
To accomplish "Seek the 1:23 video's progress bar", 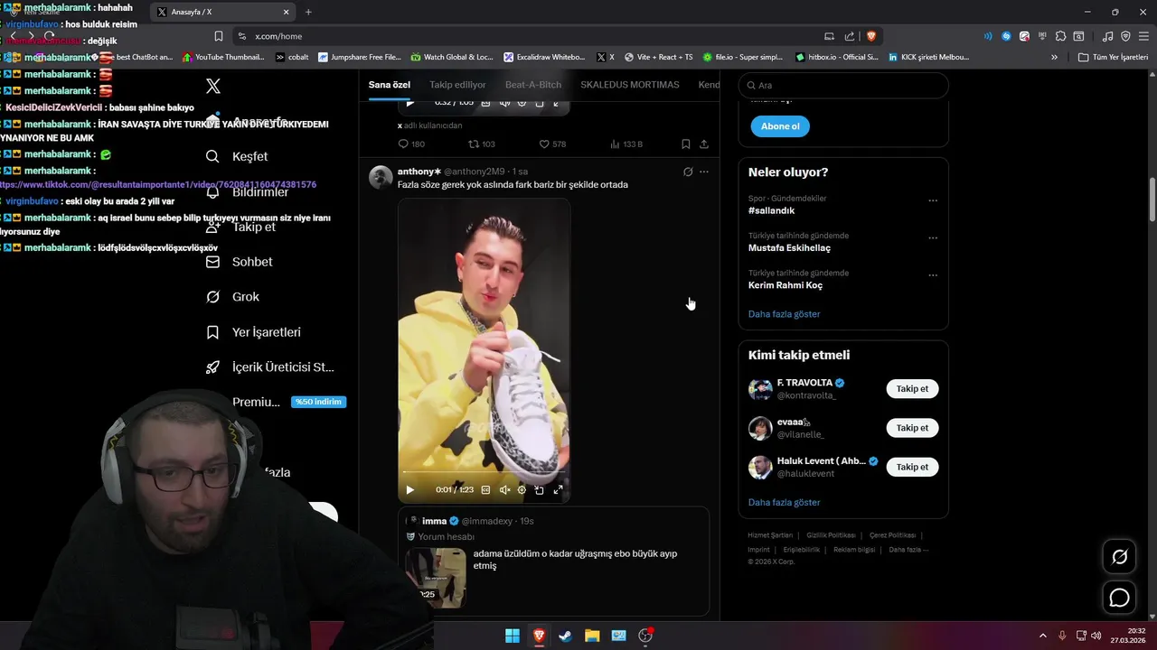I will coord(484,473).
